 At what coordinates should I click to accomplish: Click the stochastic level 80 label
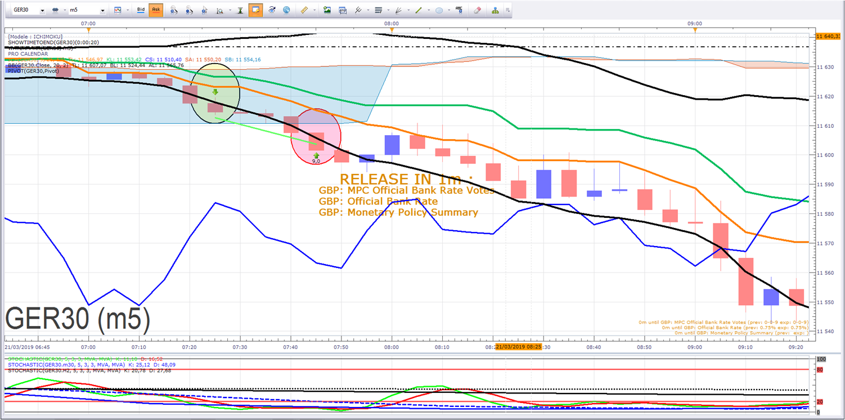click(x=821, y=370)
